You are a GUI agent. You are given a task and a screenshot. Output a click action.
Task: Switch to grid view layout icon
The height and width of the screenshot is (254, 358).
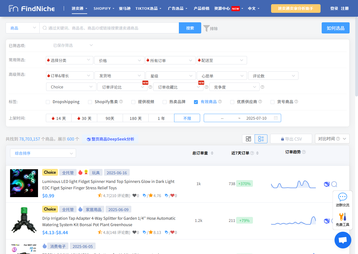pos(248,139)
